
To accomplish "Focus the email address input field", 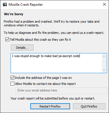I will click(61, 91).
